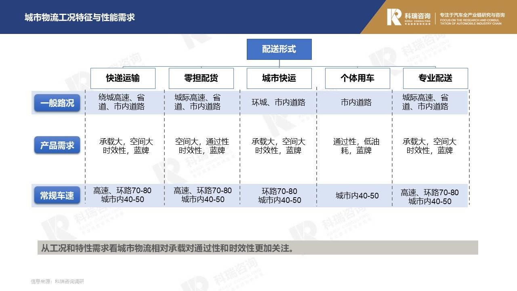The width and height of the screenshot is (517, 291).
Task: Select the 专业配送 category box
Action: 435,78
